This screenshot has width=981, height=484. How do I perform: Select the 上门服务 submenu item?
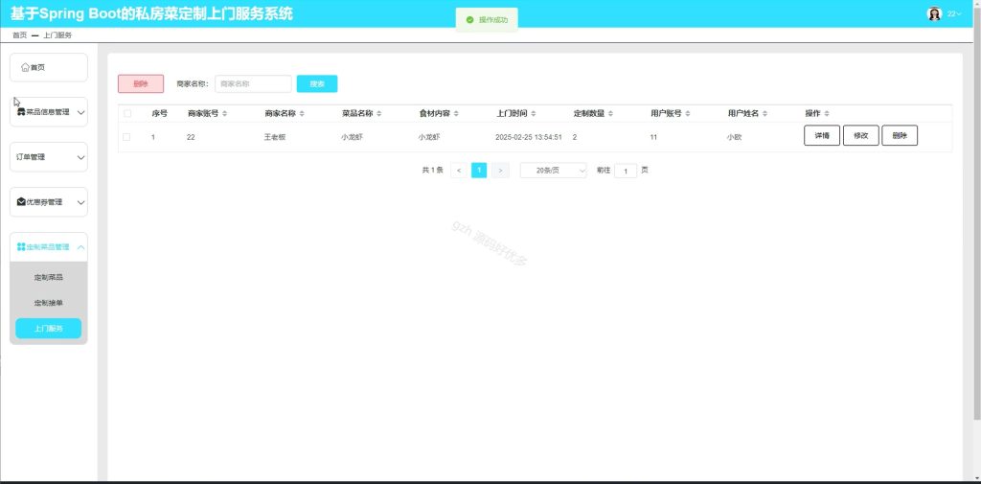pyautogui.click(x=49, y=328)
